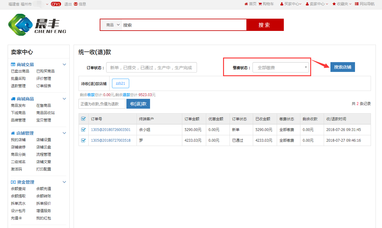Open the 卖家中心 top menu
The width and height of the screenshot is (382, 228).
317,4
